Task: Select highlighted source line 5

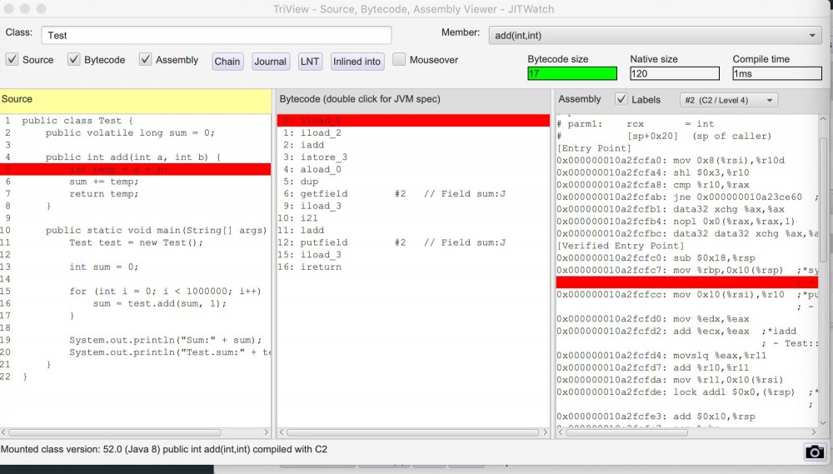Action: tap(136, 169)
